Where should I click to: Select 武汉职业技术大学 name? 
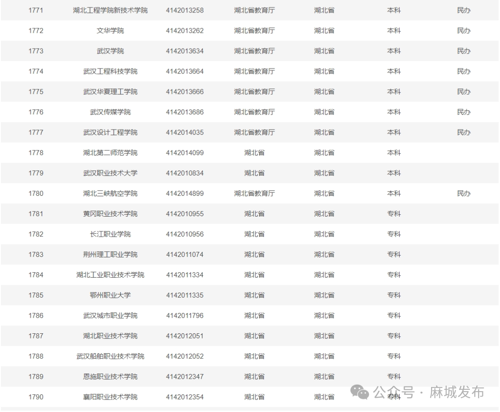110,173
